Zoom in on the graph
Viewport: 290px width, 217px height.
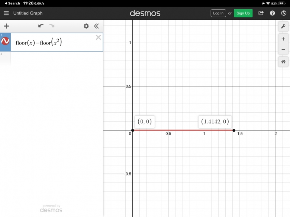(x=283, y=39)
